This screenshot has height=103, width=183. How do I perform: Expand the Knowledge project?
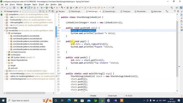[x=5, y=28]
